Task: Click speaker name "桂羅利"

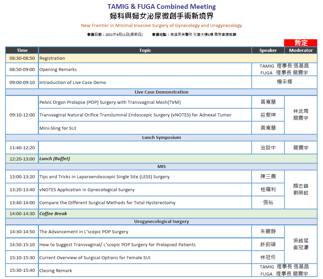Action: [x=268, y=190]
